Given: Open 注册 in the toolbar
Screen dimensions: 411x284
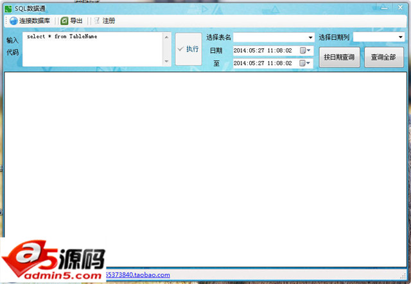Looking at the screenshot, I should (x=104, y=21).
